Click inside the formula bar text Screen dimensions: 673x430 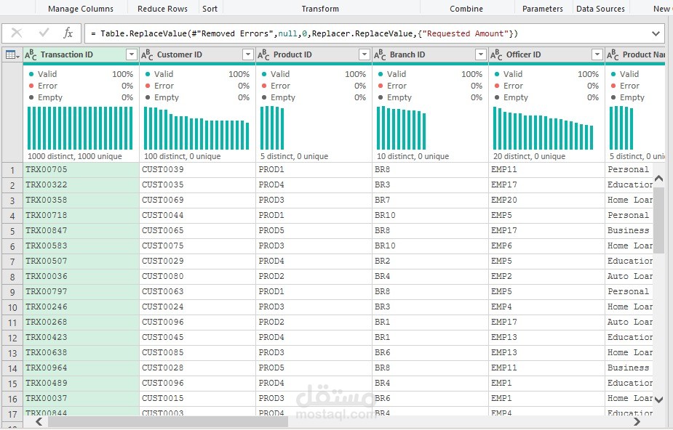304,33
